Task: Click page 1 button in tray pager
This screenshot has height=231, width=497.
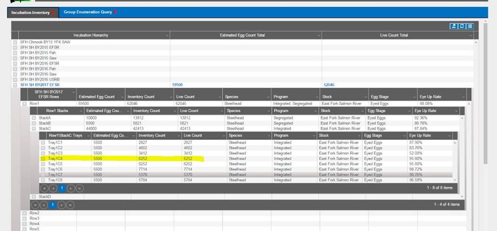Action: pyautogui.click(x=62, y=188)
